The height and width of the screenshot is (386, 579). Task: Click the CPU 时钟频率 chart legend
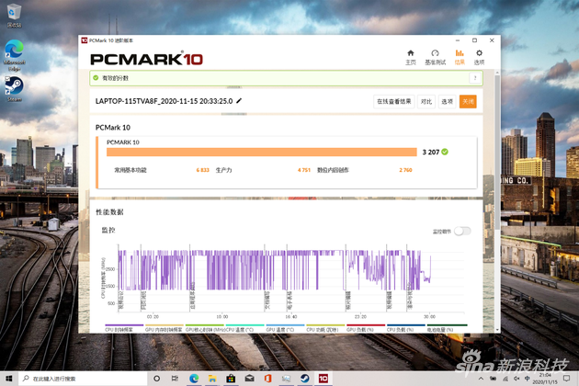(x=118, y=328)
